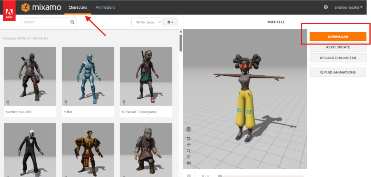Viewport: 371px width, 177px height.
Task: Click the camera icon in viewer
Action: (x=189, y=163)
